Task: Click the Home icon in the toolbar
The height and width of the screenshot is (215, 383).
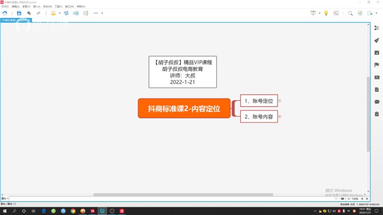Action: 5,13
